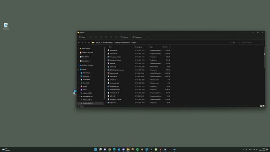Viewport: 270px width, 152px height.
Task: Expand the 'Lokale schijf (C:)' node
Action: coord(79,93)
